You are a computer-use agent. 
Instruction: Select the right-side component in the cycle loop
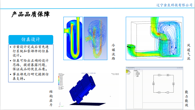pos(173,84)
